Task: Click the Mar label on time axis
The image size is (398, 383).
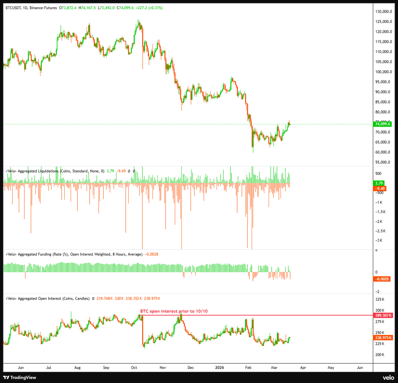Action: pyautogui.click(x=274, y=367)
